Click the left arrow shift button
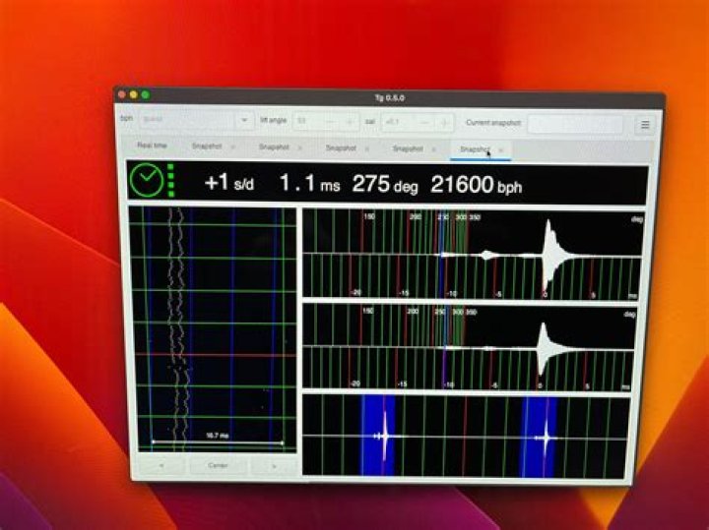This screenshot has width=709, height=530. pos(161,465)
